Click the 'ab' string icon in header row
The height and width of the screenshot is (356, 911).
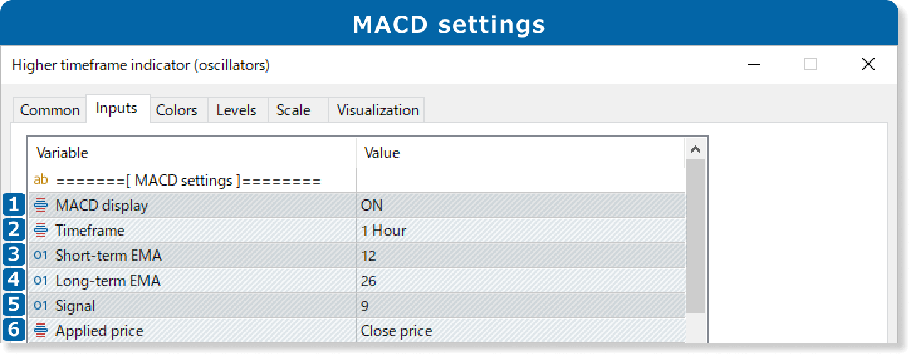pyautogui.click(x=41, y=181)
